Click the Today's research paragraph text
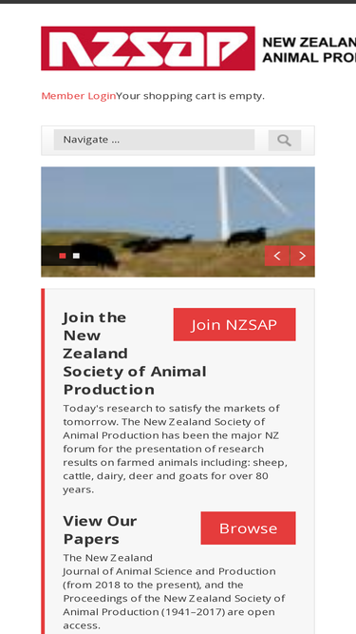The height and width of the screenshot is (634, 356). point(175,449)
